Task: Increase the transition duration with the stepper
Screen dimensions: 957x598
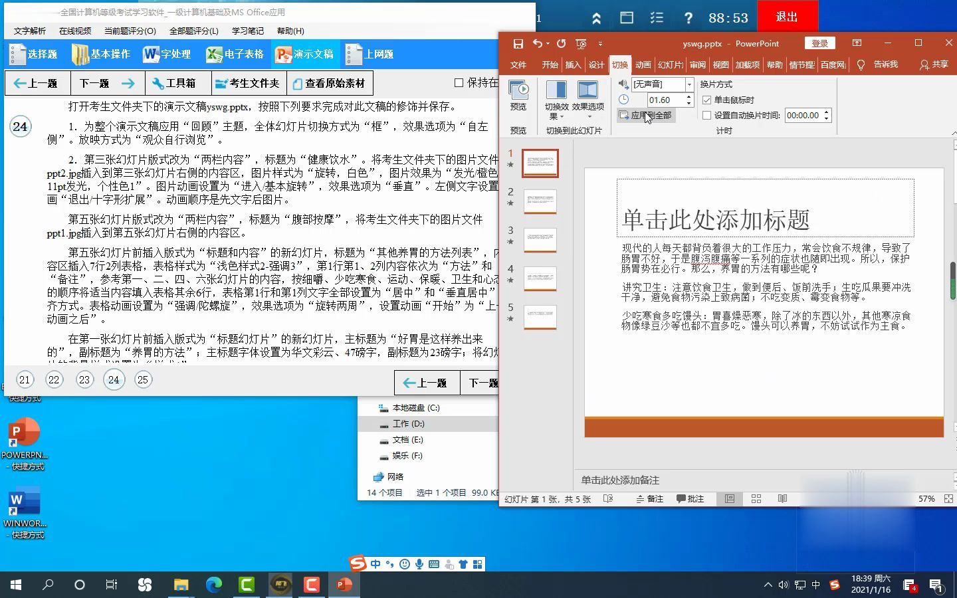Action: click(x=688, y=95)
